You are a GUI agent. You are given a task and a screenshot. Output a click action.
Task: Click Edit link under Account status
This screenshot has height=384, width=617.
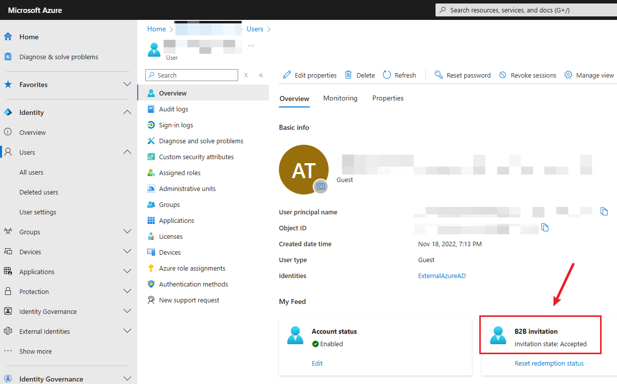317,363
